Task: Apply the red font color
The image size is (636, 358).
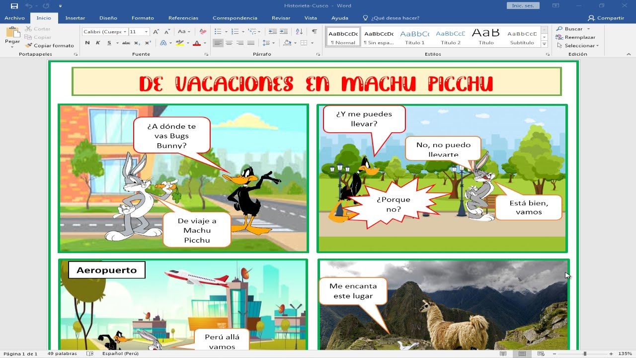Action: point(197,43)
